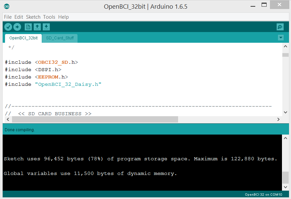This screenshot has height=199, width=291.
Task: Open the Tools menu
Action: [49, 17]
